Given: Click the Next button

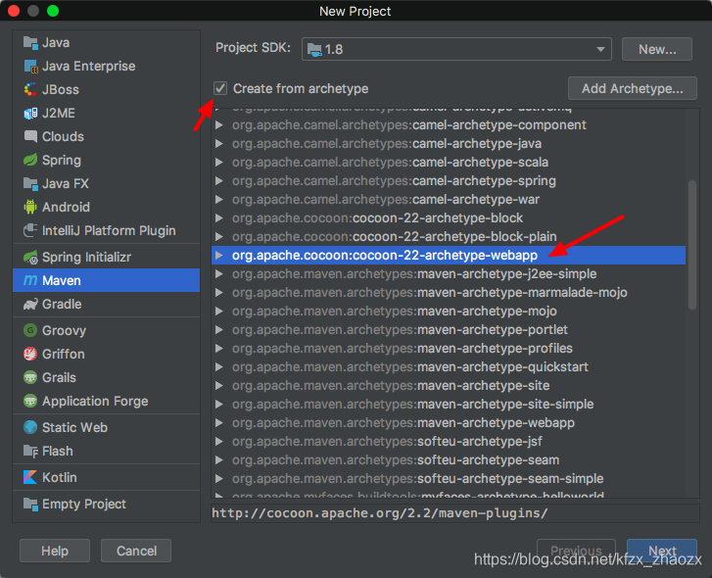Looking at the screenshot, I should 662,551.
